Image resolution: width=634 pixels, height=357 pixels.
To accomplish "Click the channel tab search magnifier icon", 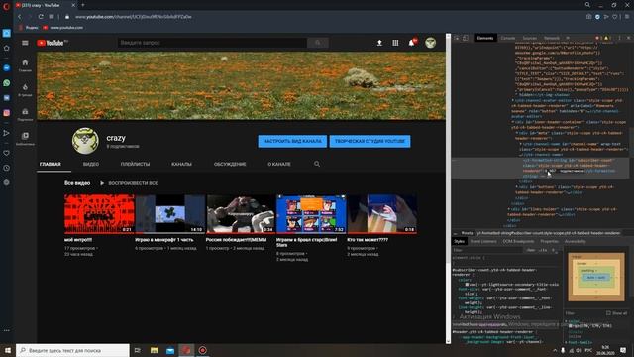I will (317, 164).
